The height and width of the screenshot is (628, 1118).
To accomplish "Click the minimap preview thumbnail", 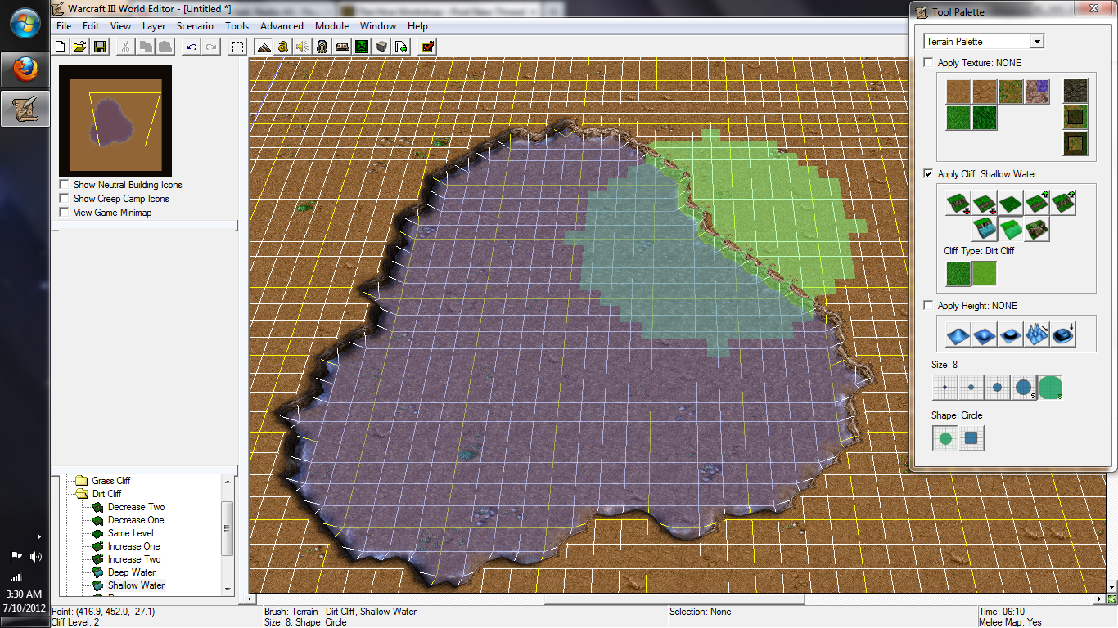I will point(115,118).
